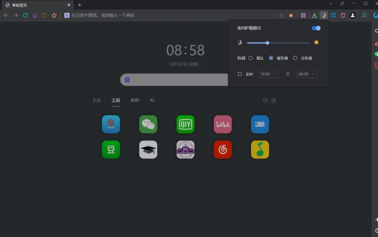This screenshot has width=378, height=237.
Task: Click the compass discover icon
Action: (x=273, y=100)
